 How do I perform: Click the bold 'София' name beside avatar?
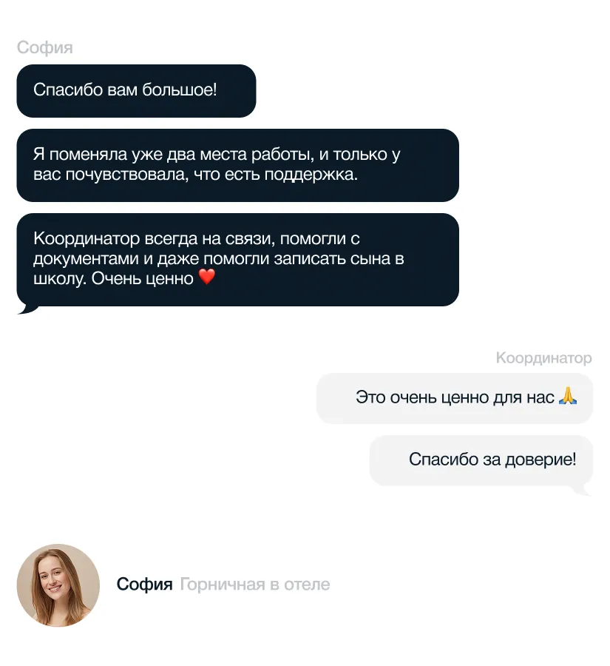point(145,585)
